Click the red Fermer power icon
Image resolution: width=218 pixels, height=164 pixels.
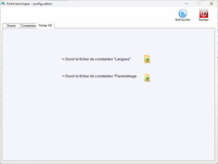coord(203,14)
